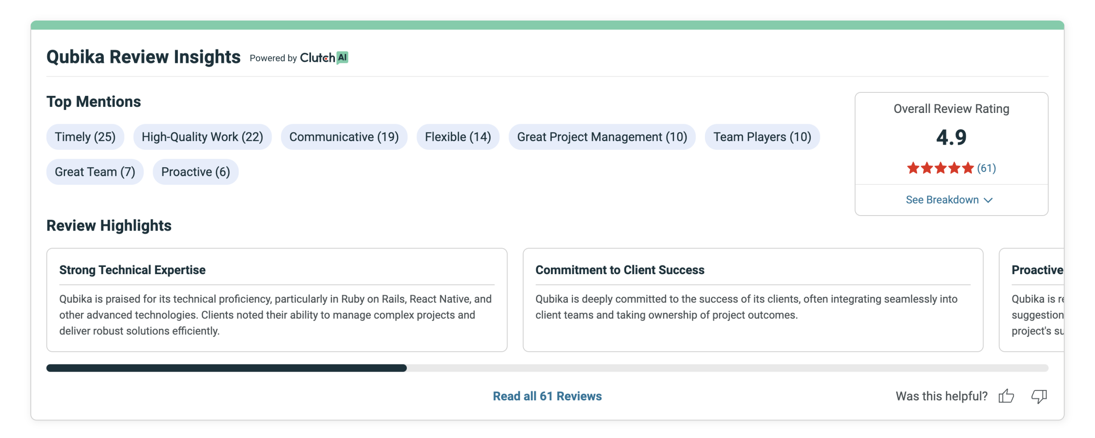This screenshot has width=1095, height=438.
Task: Click the Overall Review Rating label
Action: [x=951, y=109]
